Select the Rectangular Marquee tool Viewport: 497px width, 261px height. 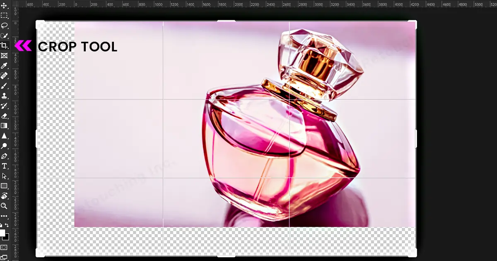[4, 16]
